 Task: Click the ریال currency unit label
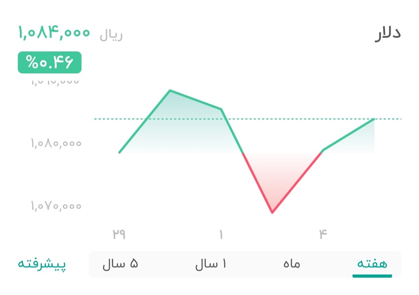coord(111,36)
